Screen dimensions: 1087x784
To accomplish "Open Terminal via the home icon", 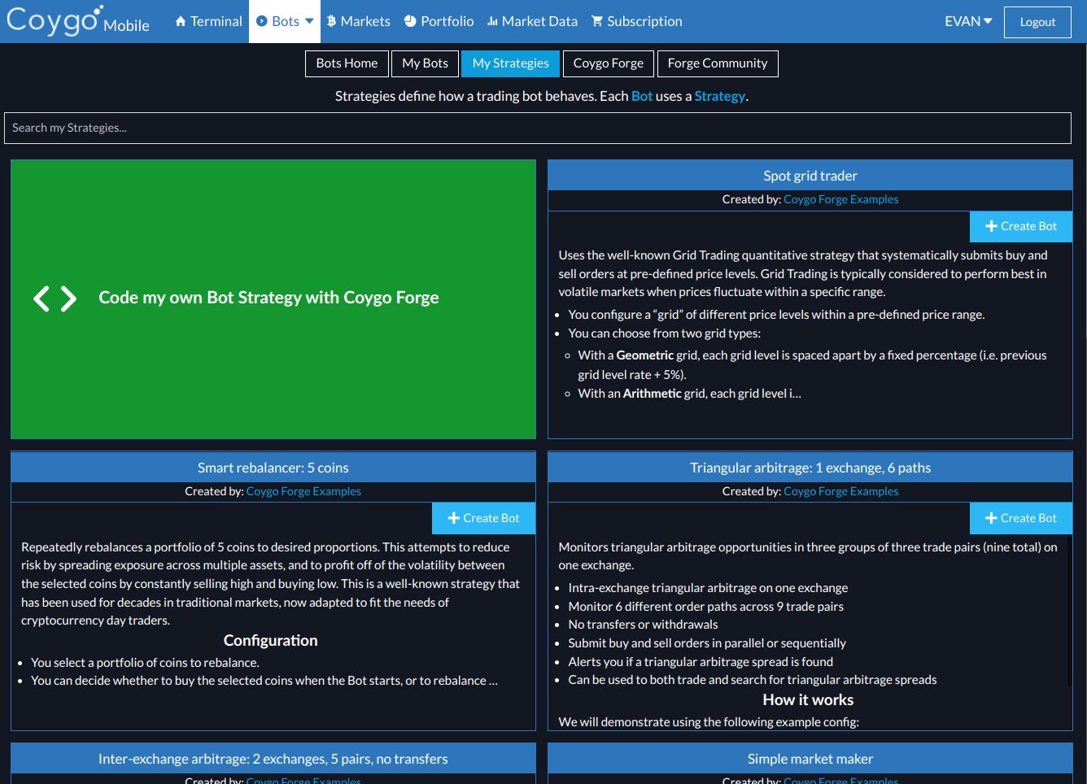I will click(x=181, y=21).
